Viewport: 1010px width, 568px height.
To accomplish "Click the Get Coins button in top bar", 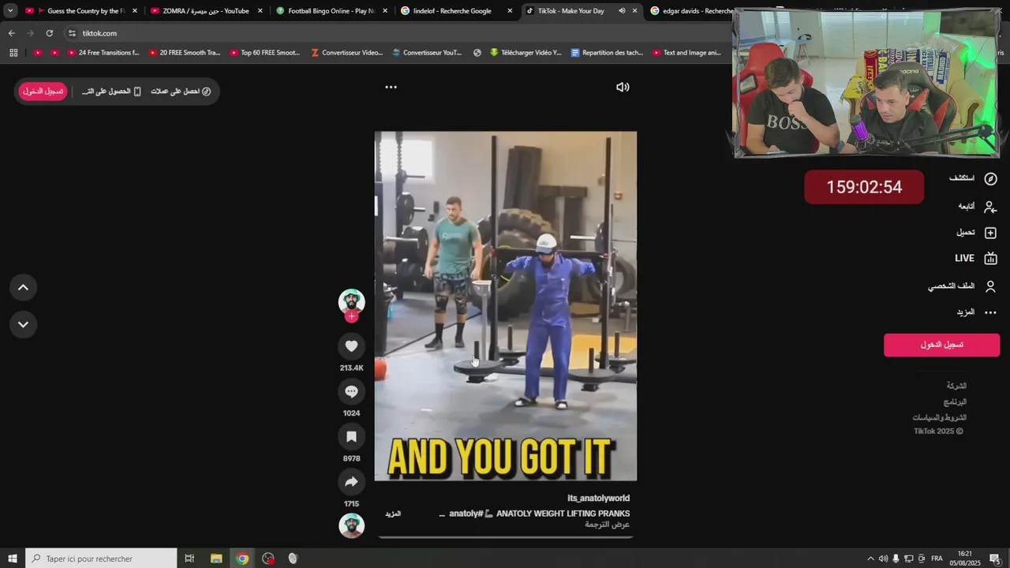I will click(x=181, y=92).
